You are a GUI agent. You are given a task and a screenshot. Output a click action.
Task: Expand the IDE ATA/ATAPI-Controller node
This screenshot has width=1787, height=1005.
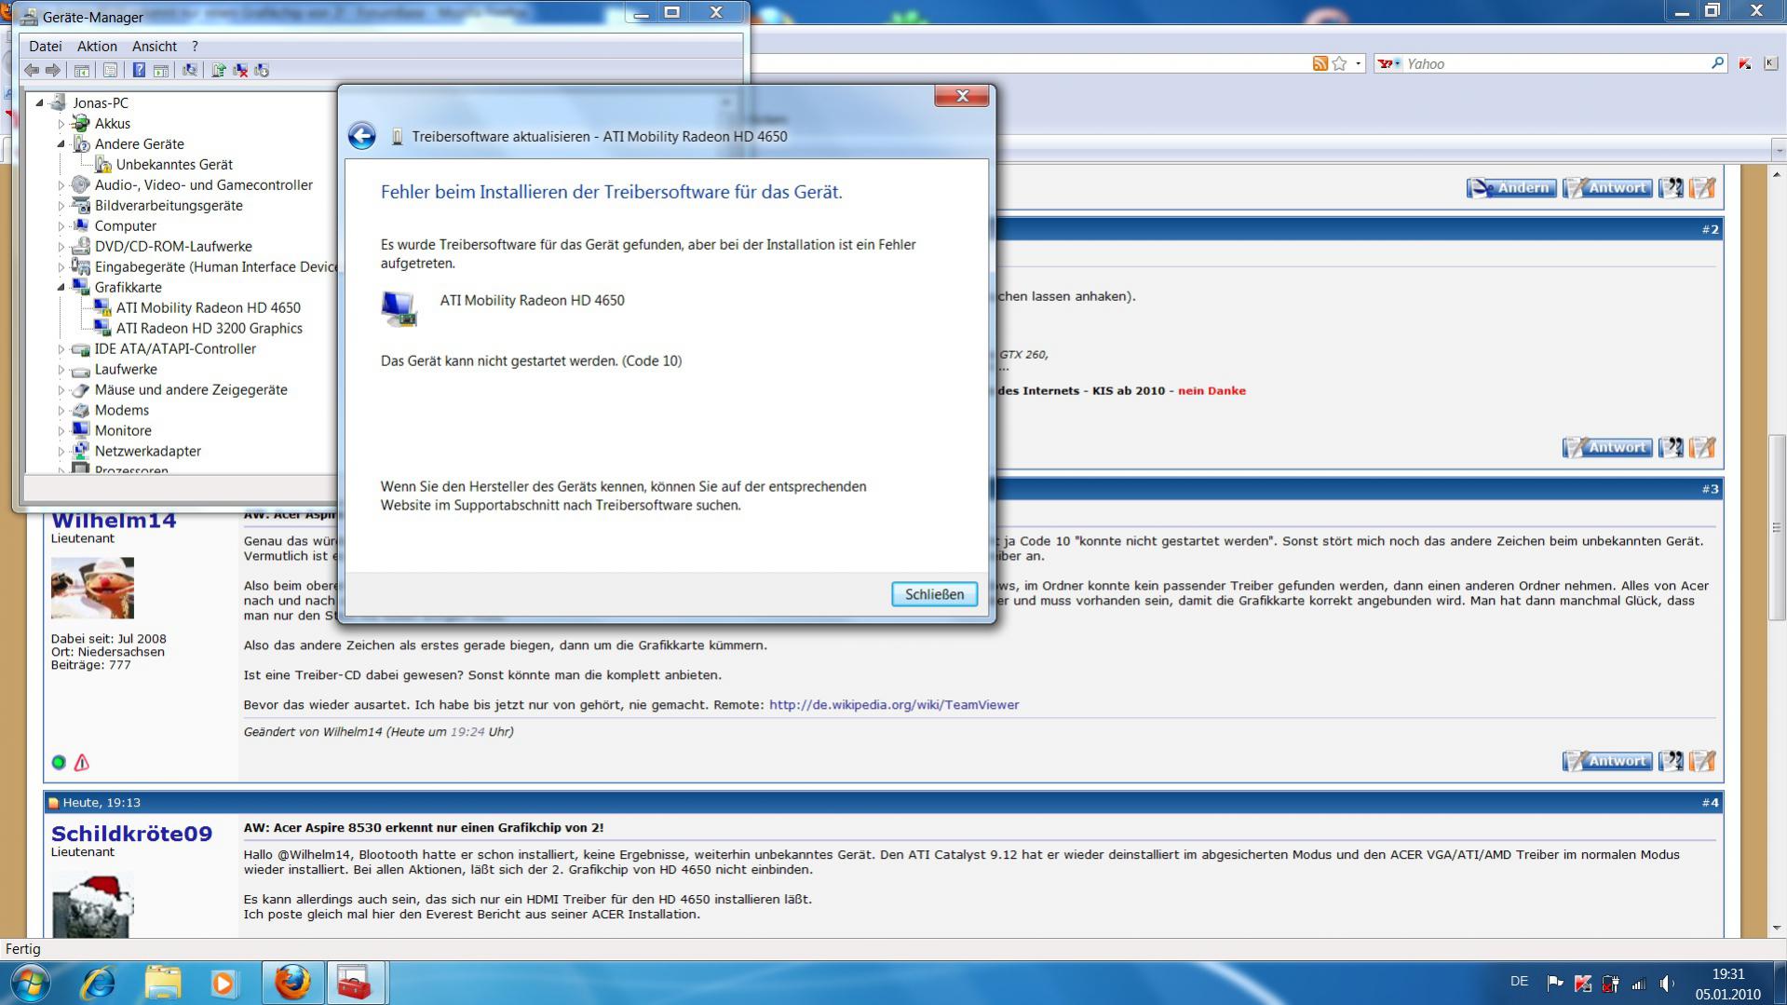point(61,349)
